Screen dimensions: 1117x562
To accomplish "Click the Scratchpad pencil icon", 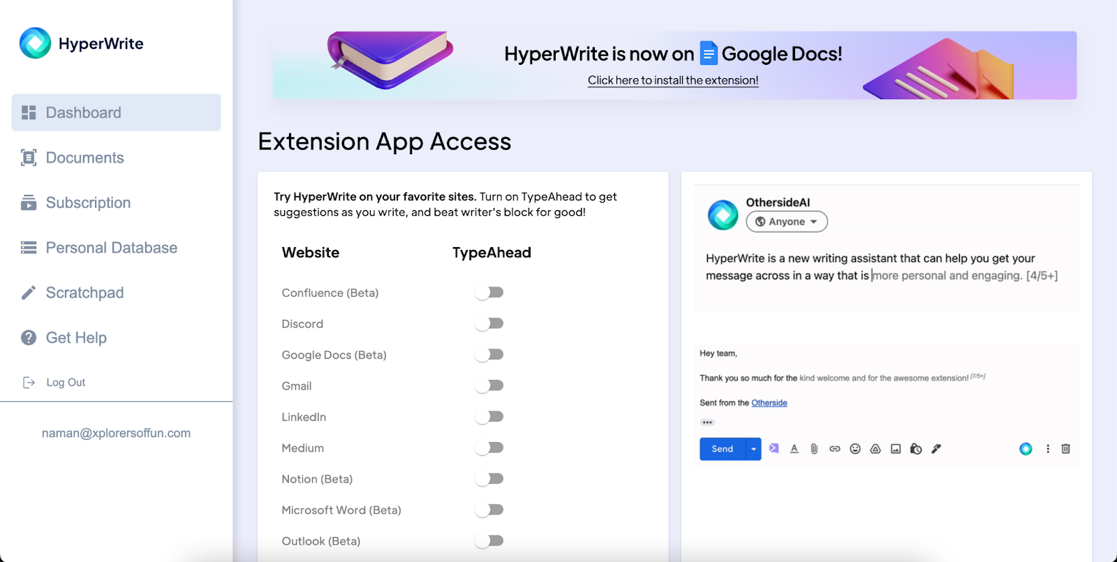I will 29,293.
